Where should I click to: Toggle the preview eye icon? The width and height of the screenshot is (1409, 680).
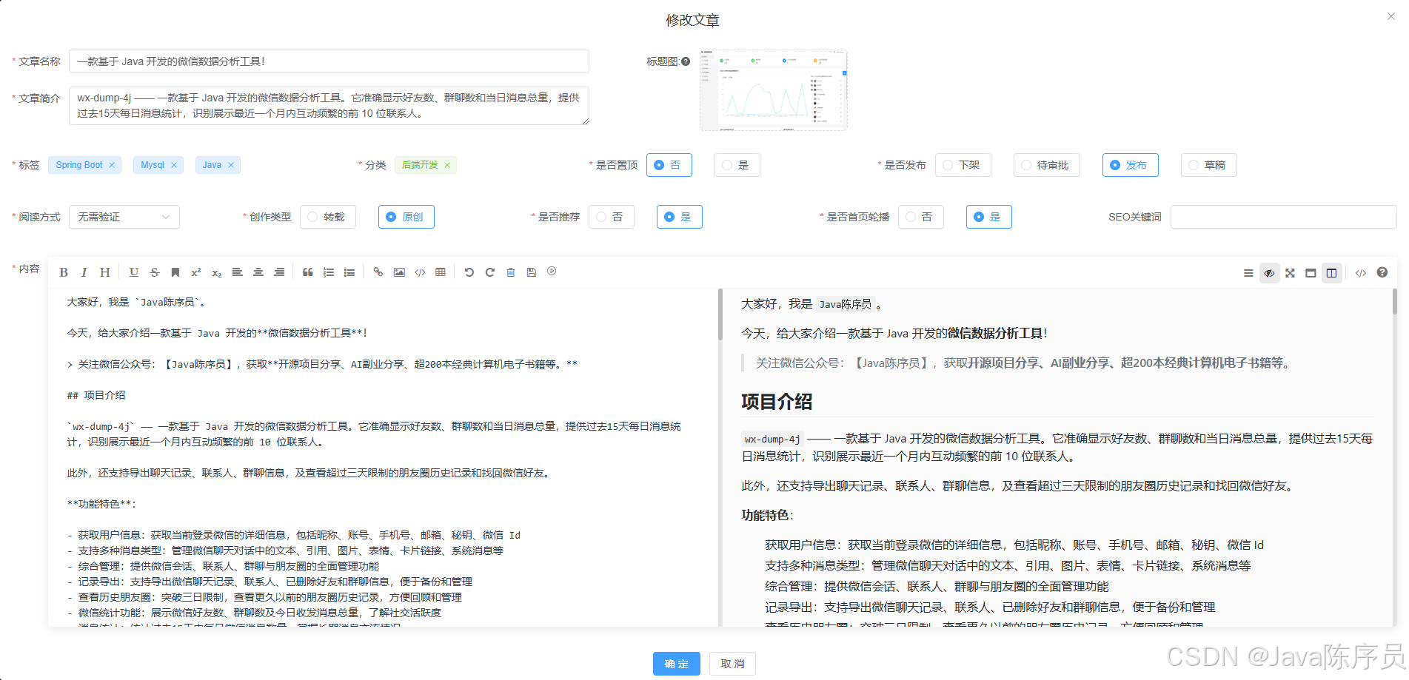click(x=1269, y=273)
